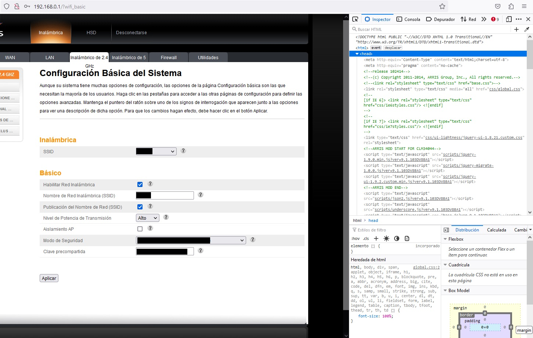The width and height of the screenshot is (533, 338).
Task: Collapse the Box Model section
Action: coord(445,291)
